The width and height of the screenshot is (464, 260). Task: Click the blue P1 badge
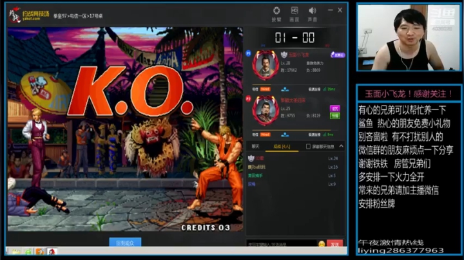coord(248,53)
